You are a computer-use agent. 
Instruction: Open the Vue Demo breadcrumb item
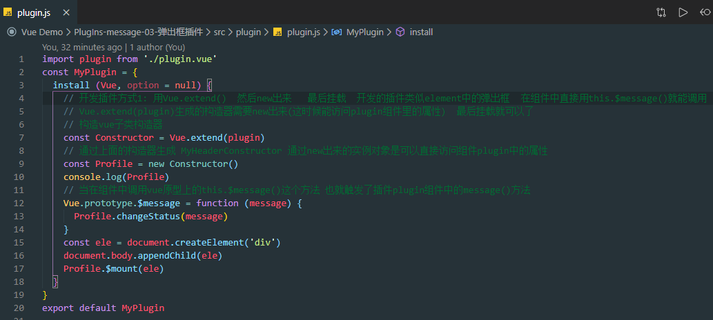click(x=41, y=32)
